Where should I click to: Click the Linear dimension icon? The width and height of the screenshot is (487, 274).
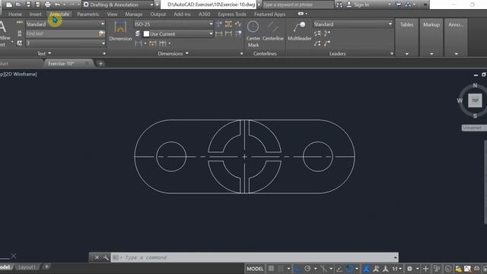coord(138,43)
